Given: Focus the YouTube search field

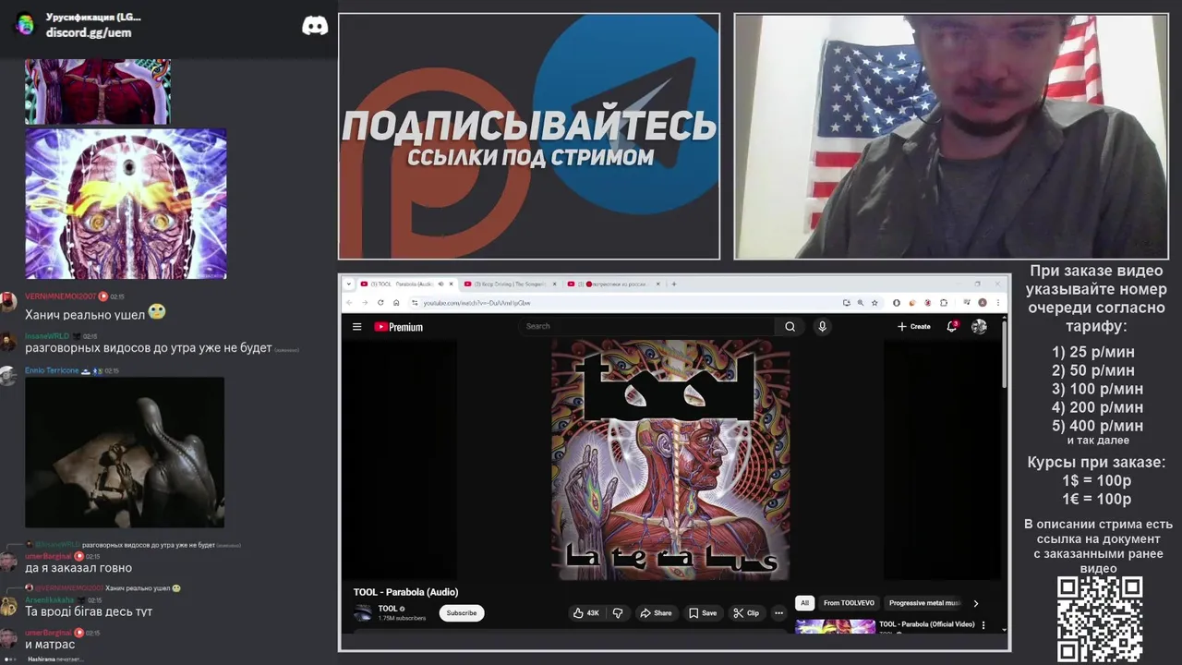Looking at the screenshot, I should pos(646,326).
